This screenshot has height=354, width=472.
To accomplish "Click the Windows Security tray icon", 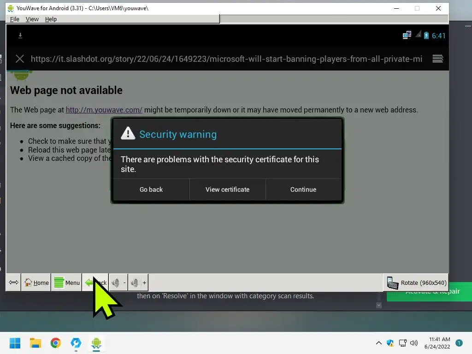I will (x=390, y=343).
